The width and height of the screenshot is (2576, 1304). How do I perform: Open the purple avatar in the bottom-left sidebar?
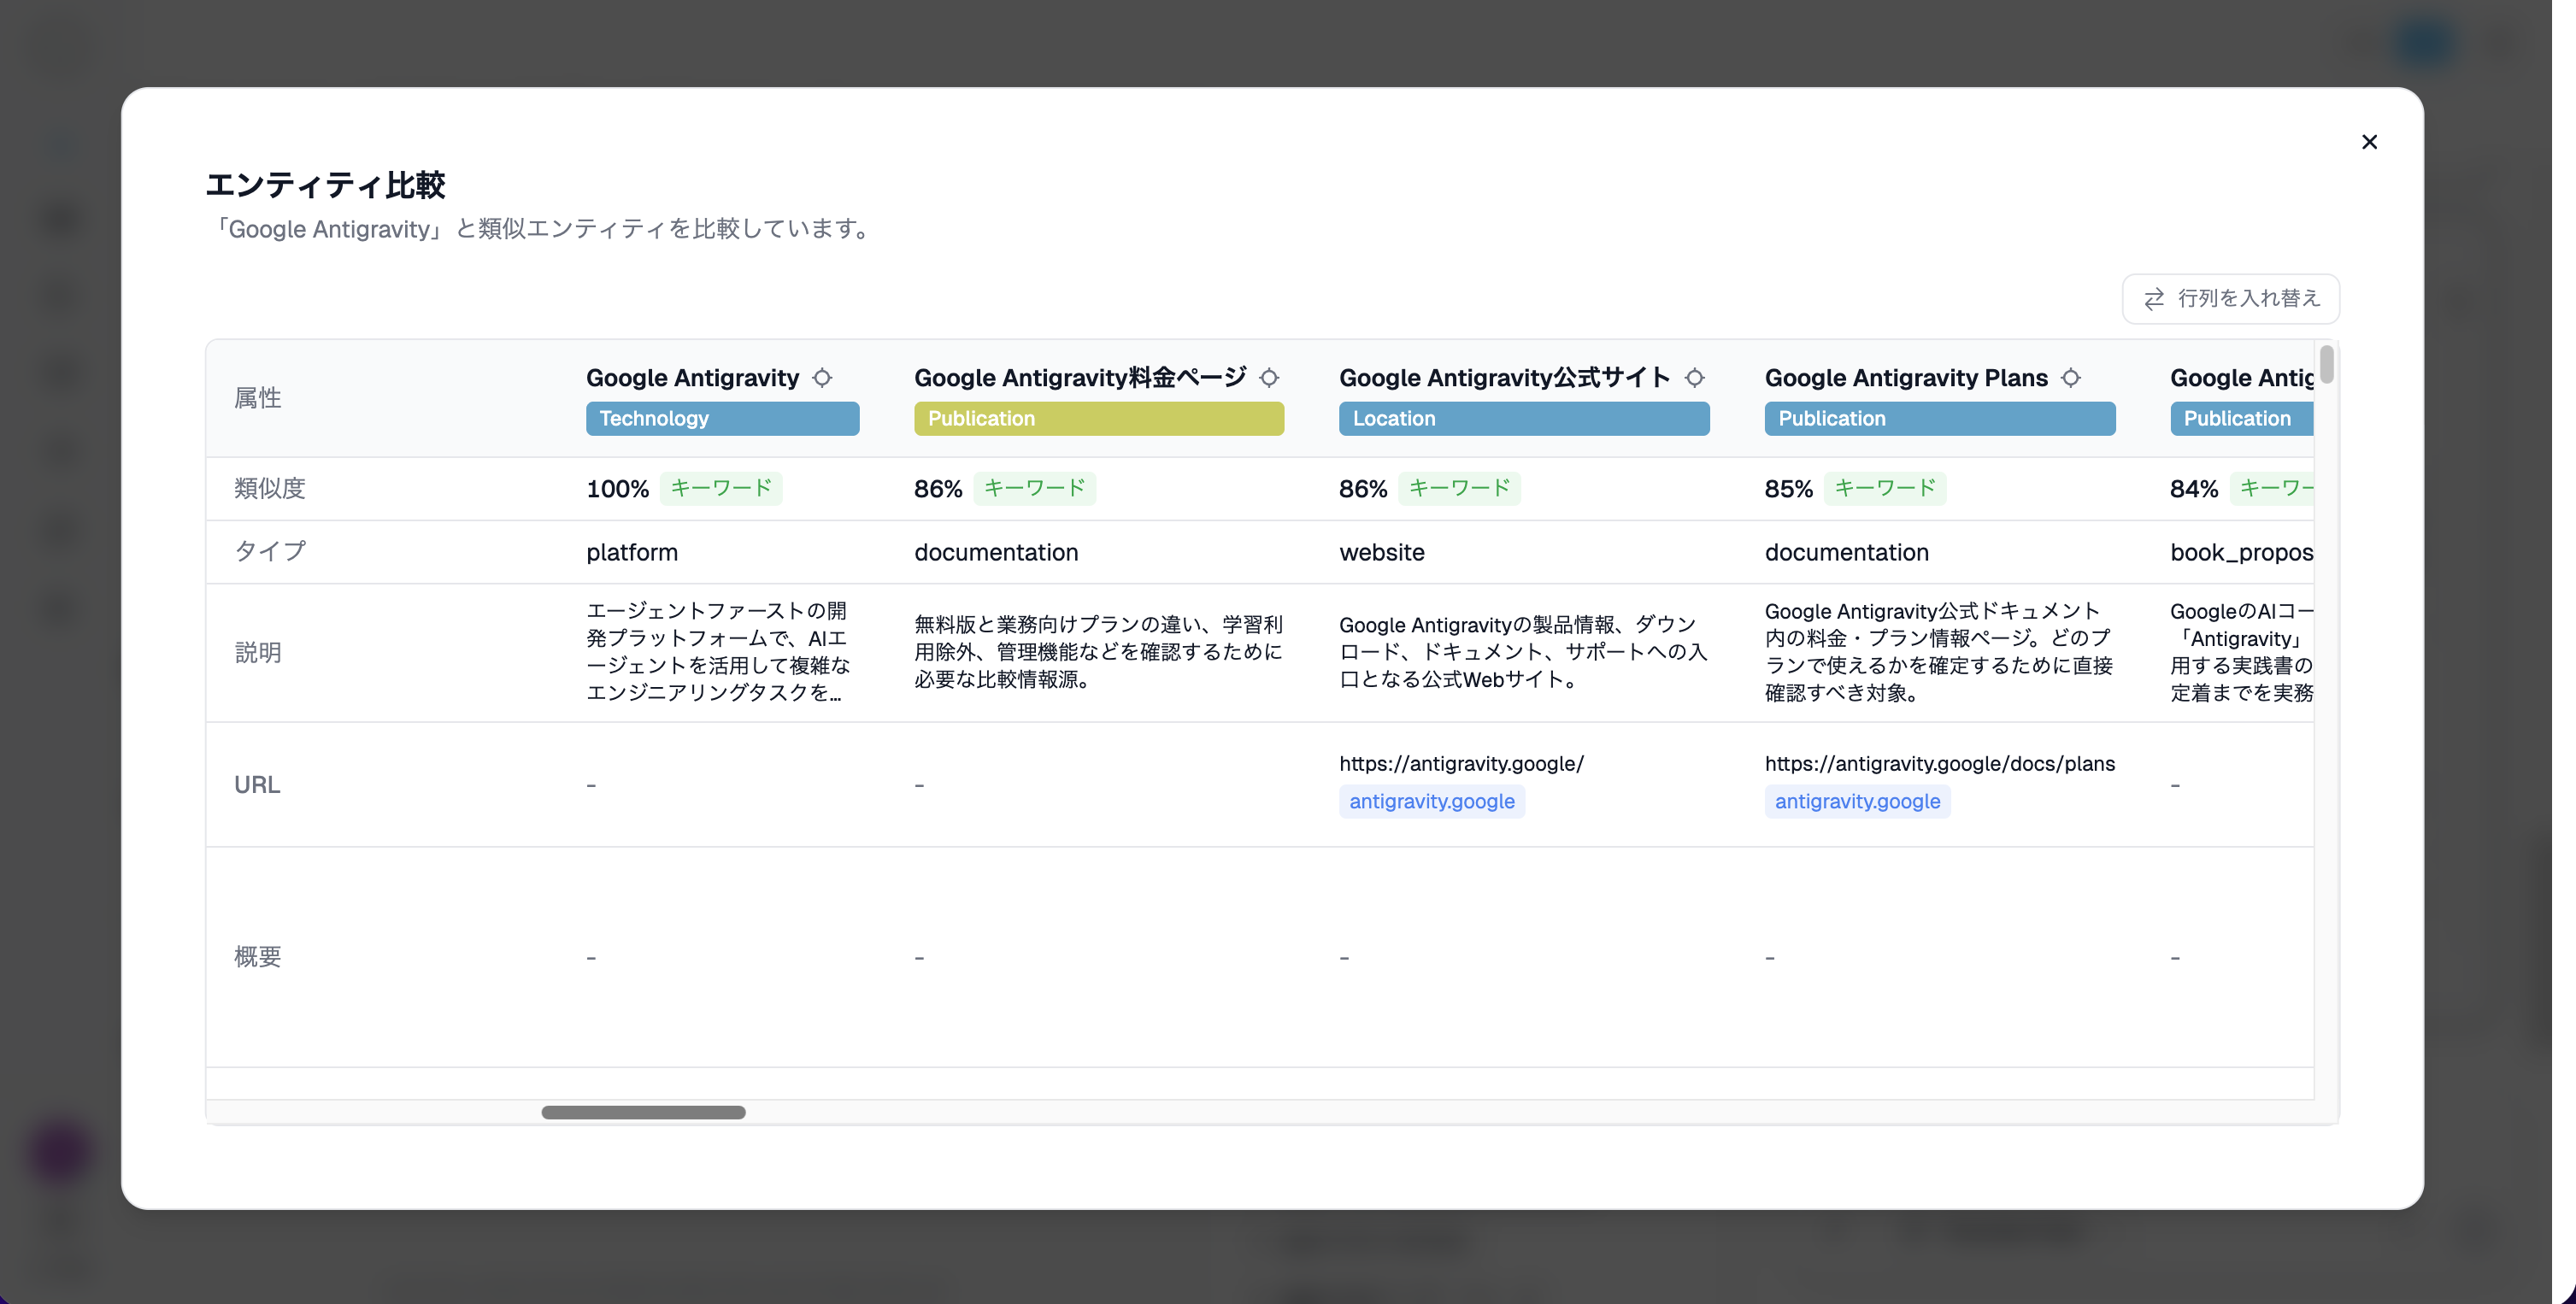(x=59, y=1148)
